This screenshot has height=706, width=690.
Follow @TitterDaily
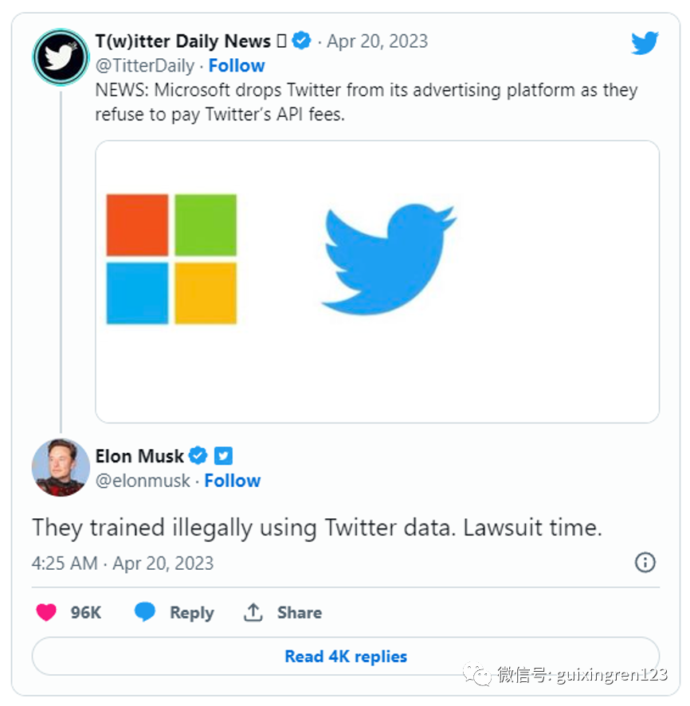pos(237,65)
